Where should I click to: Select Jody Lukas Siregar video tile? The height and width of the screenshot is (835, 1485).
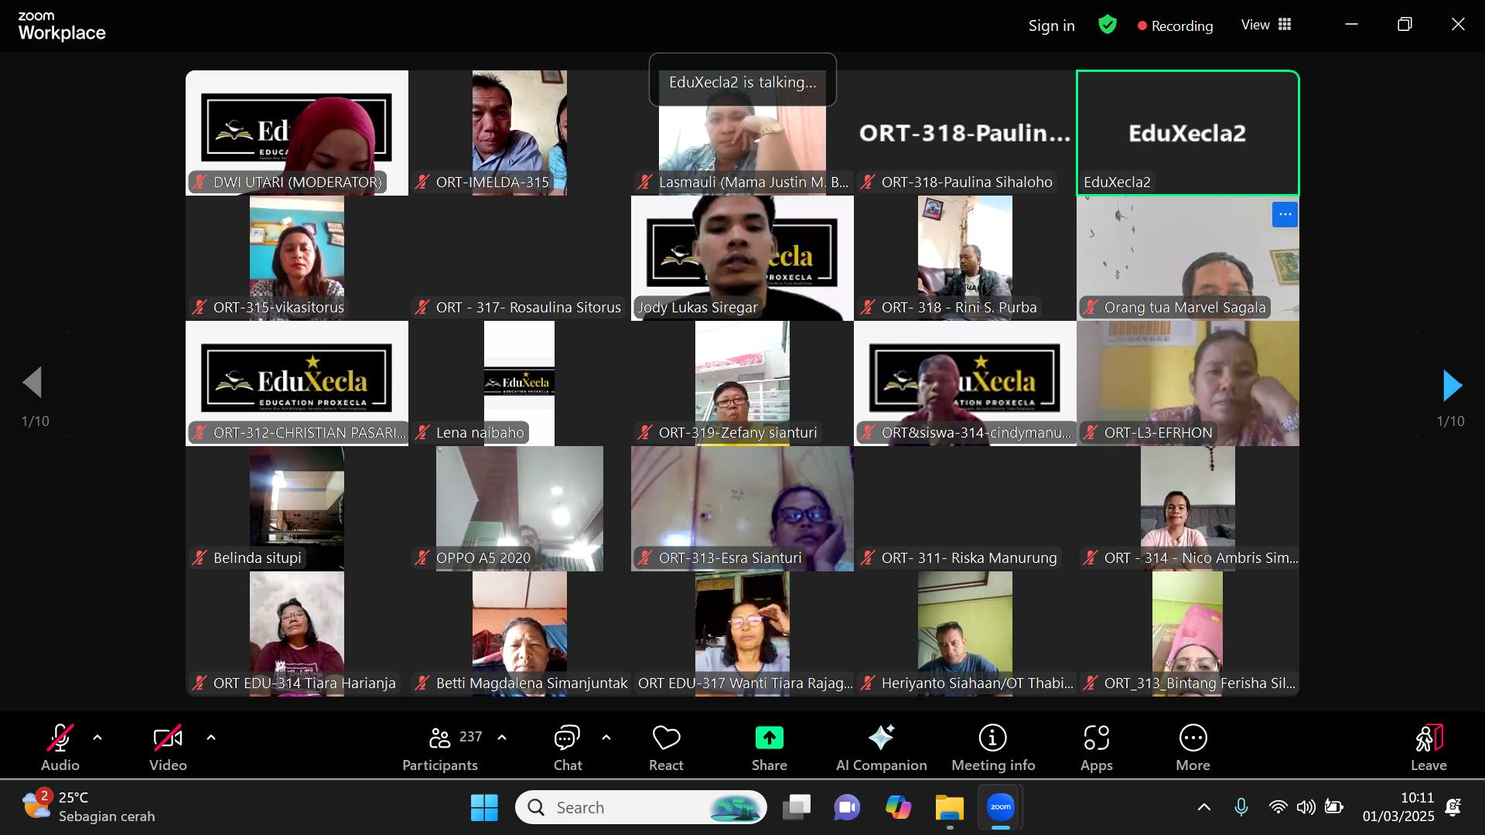point(742,258)
